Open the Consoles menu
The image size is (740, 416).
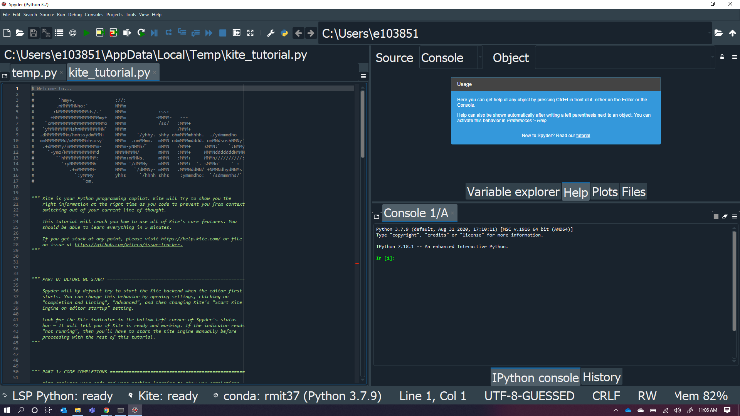point(94,15)
